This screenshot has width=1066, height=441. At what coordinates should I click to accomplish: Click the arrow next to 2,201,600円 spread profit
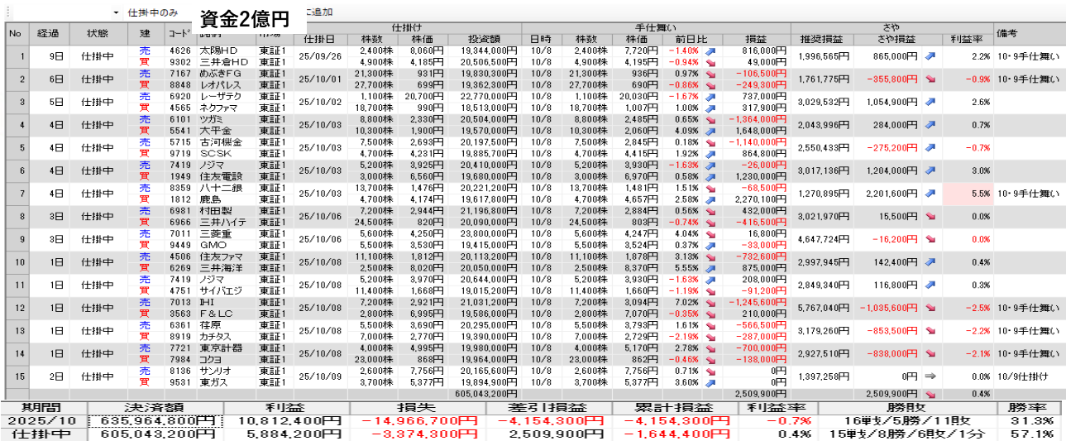(931, 194)
